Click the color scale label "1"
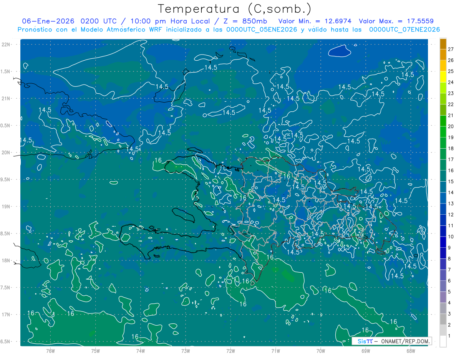Viewport: 461px width, 356px height. point(449,336)
